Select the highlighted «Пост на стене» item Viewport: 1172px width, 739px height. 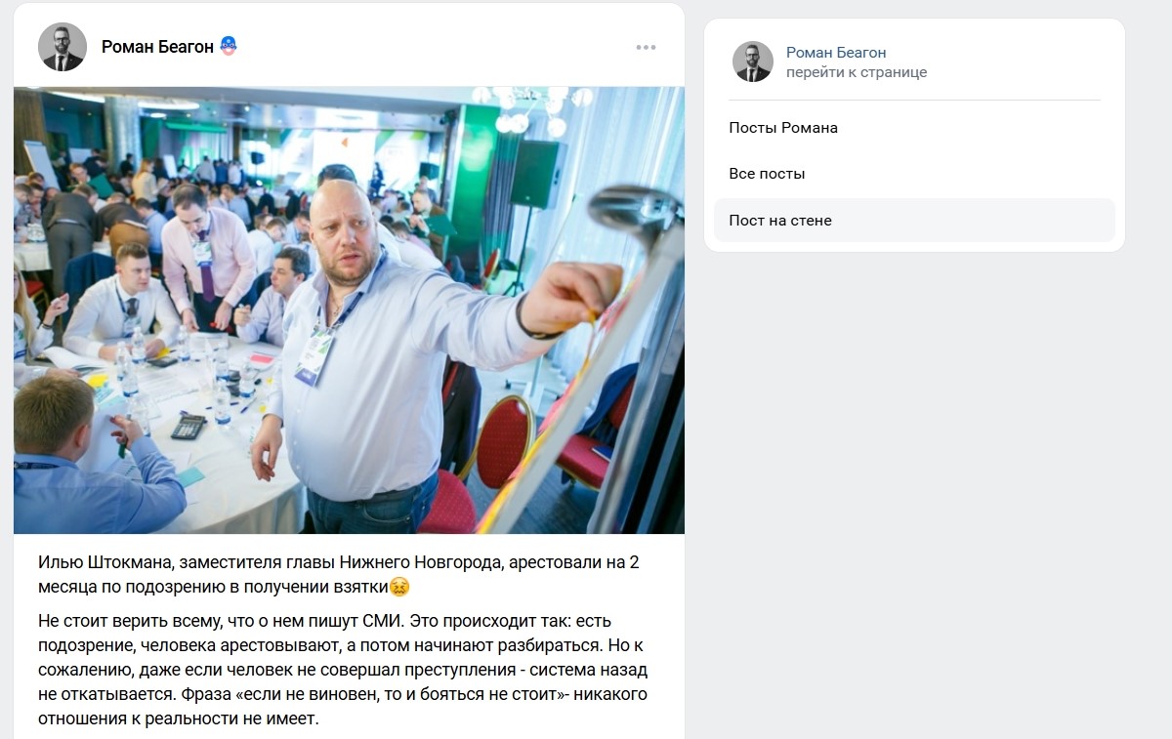914,221
